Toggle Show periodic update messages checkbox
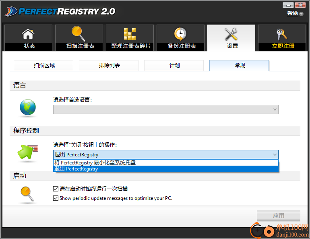The image size is (310, 239). [56, 198]
